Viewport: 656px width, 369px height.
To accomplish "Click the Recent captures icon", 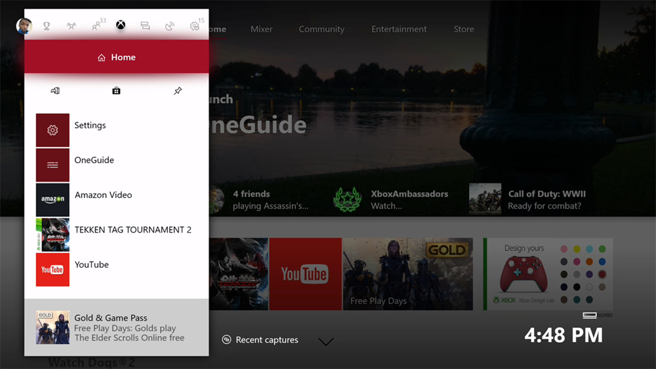I will click(226, 340).
